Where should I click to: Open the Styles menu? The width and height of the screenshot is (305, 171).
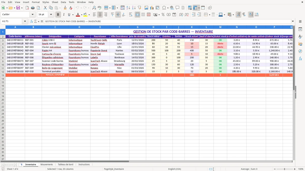pos(46,2)
